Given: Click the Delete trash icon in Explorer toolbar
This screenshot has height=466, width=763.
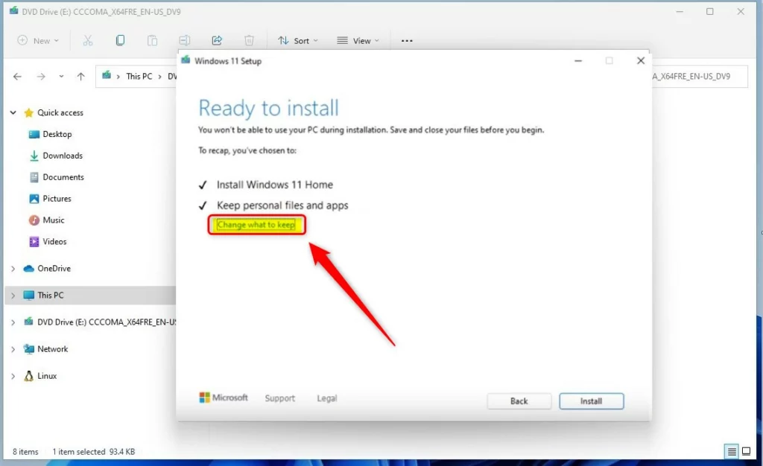Looking at the screenshot, I should [249, 40].
